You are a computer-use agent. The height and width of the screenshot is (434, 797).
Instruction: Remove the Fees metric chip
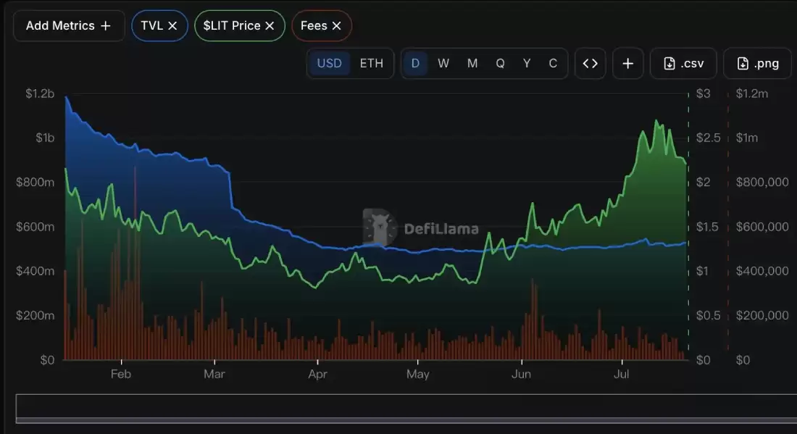336,25
